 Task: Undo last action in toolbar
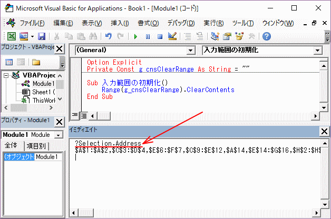(x=109, y=36)
